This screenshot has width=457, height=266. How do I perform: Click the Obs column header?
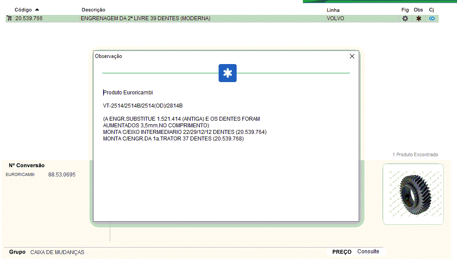(x=418, y=10)
